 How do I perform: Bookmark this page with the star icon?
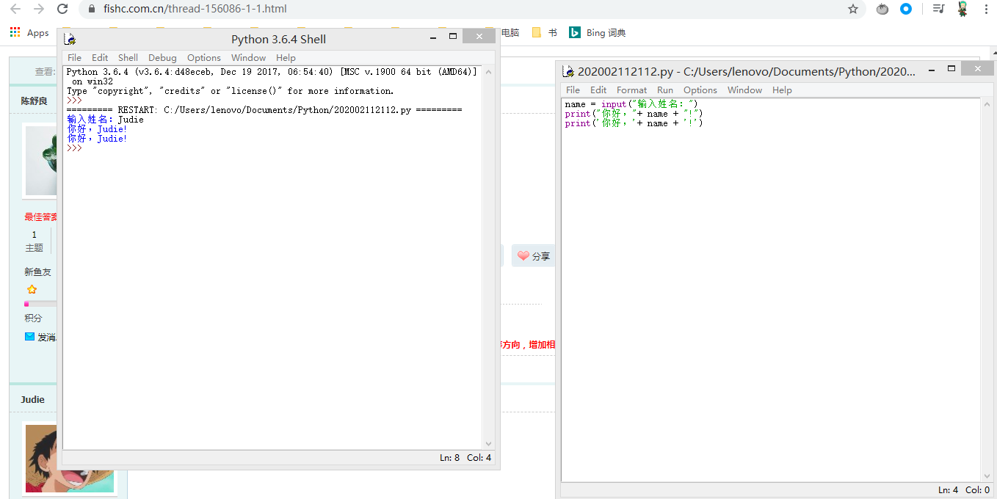point(852,10)
